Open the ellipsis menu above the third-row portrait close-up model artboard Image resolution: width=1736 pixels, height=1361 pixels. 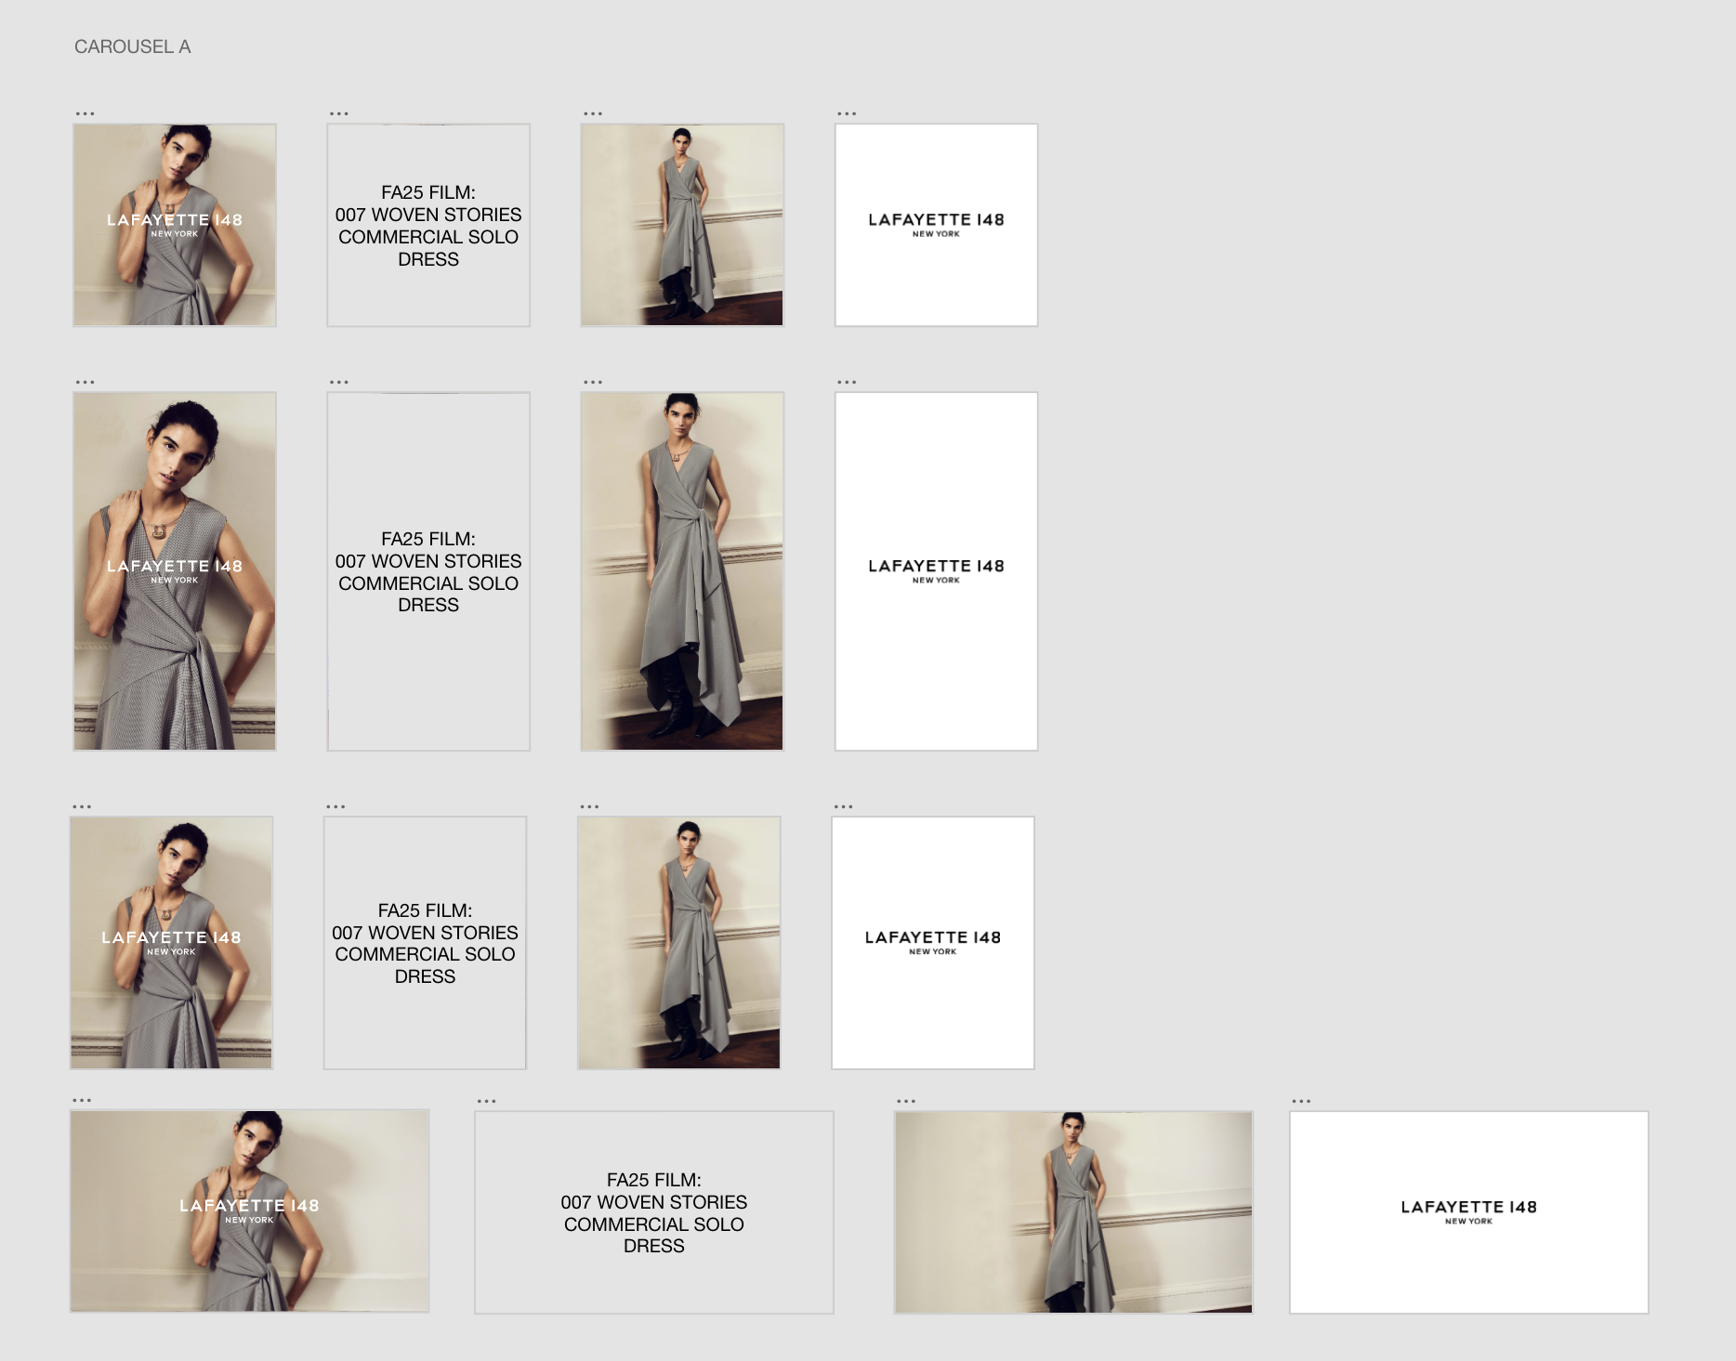point(82,806)
